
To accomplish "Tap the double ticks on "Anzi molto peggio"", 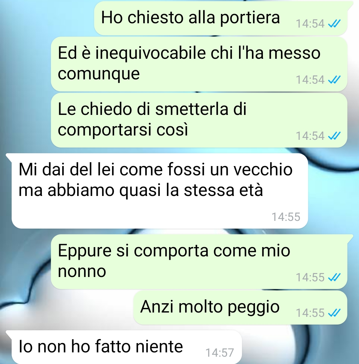I will coord(334,313).
